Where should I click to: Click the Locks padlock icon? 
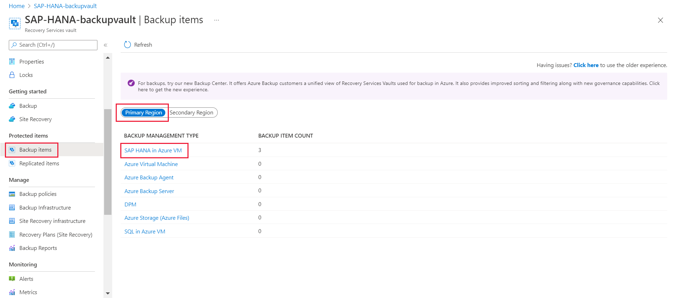click(12, 75)
